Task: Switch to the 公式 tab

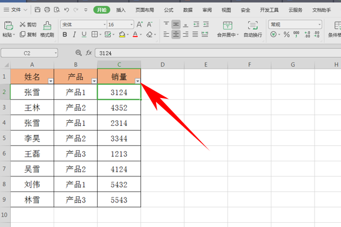Action: tap(169, 10)
